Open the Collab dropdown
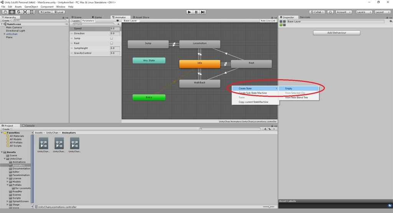 (x=317, y=12)
